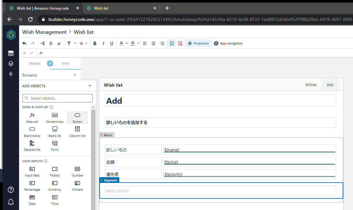Add a Content box object
The height and width of the screenshot is (210, 353).
pos(55,118)
